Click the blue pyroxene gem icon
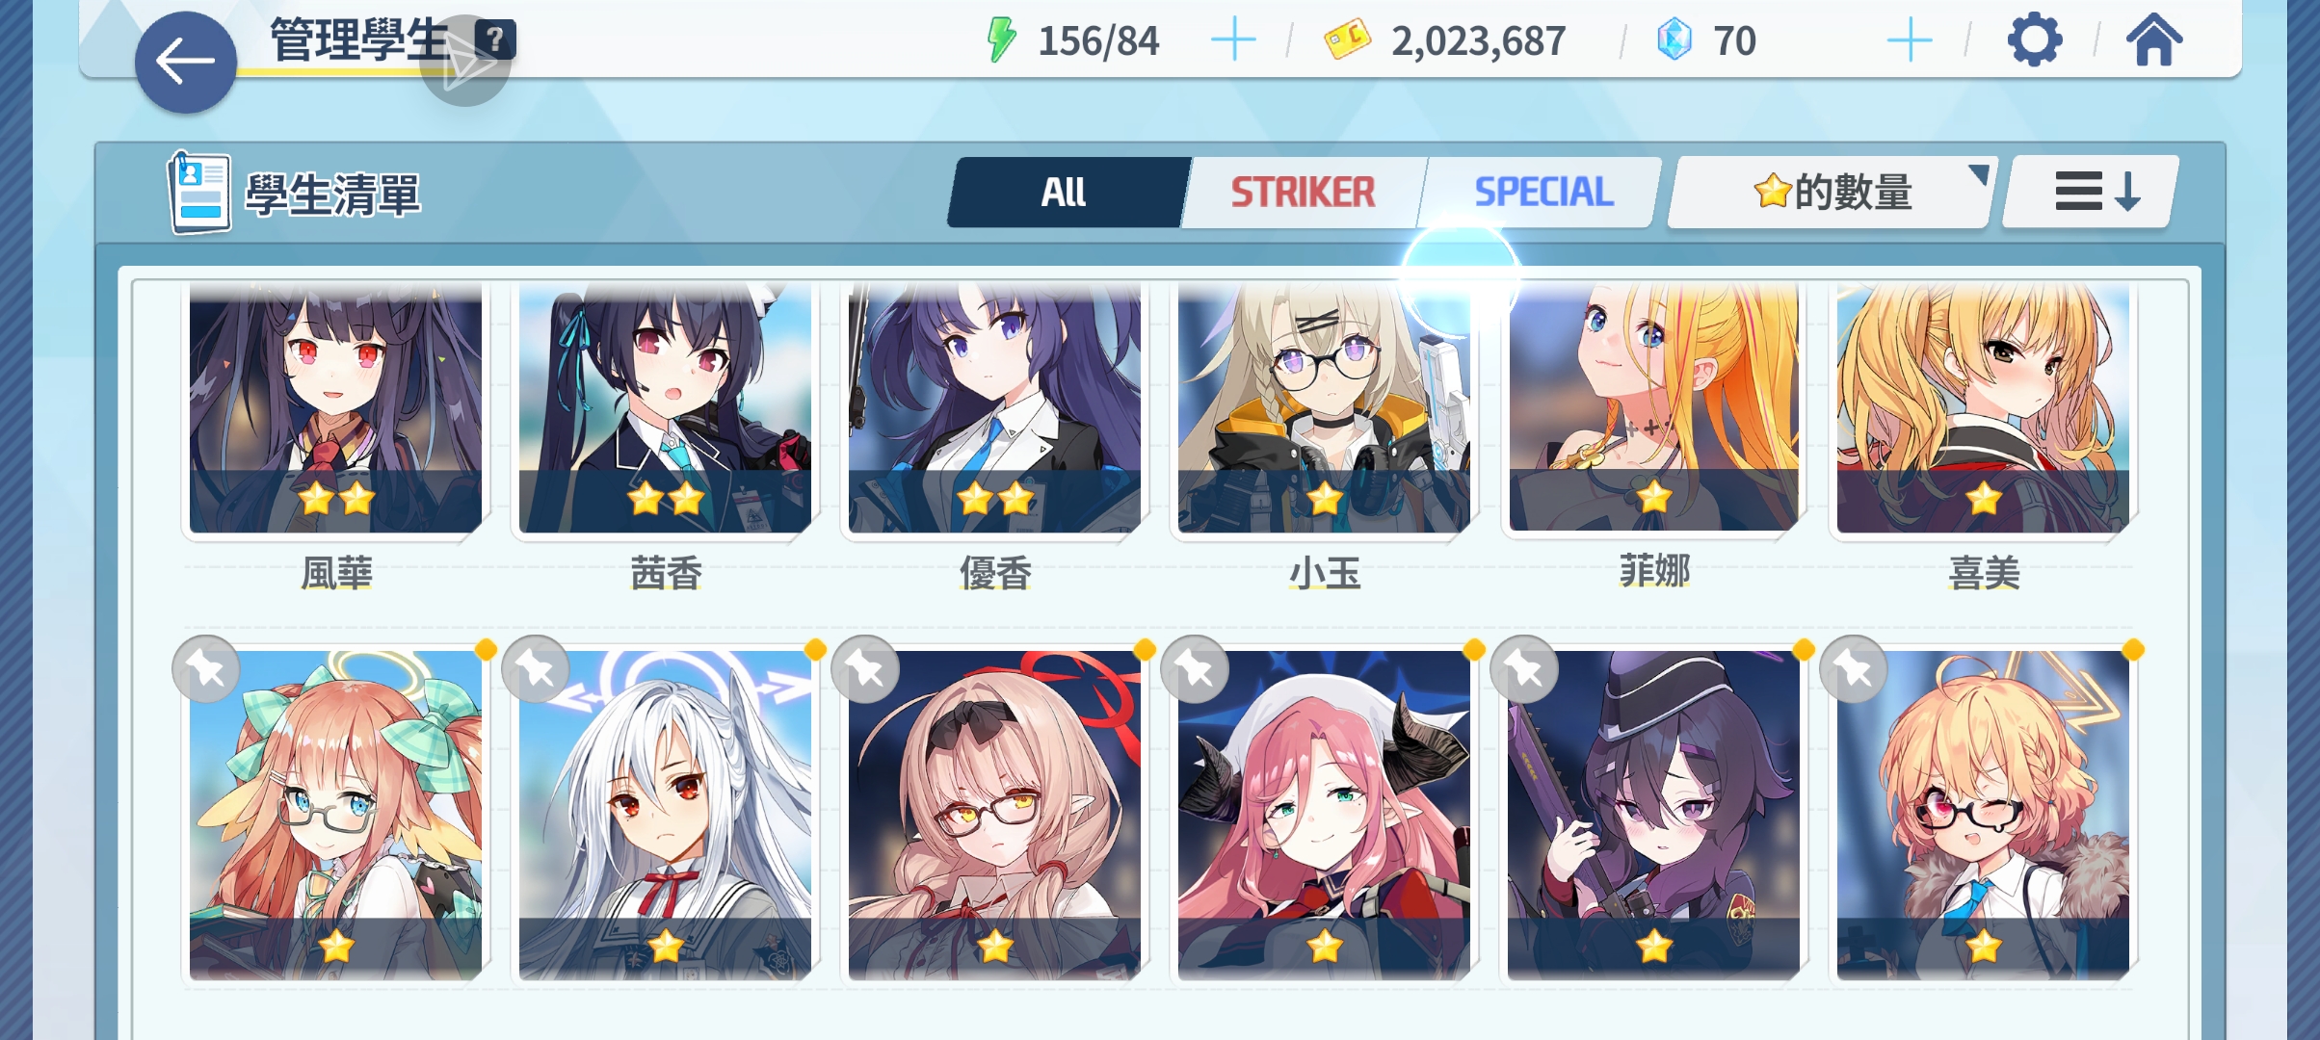This screenshot has height=1040, width=2320. pyautogui.click(x=1674, y=40)
